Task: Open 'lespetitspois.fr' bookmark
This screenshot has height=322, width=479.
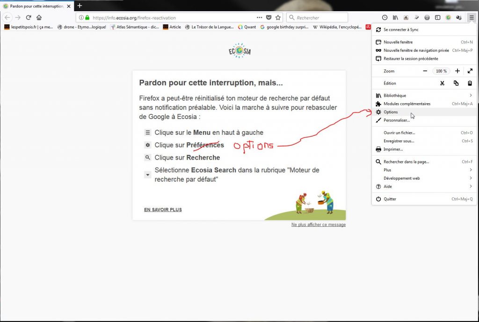Action: tap(29, 27)
